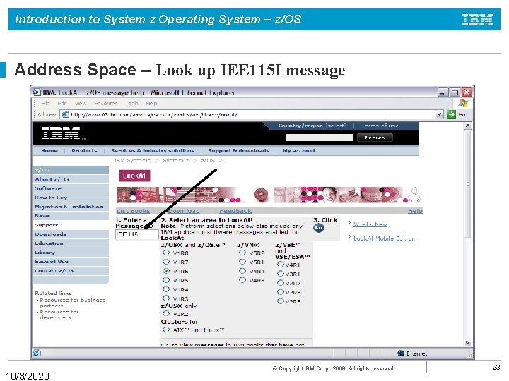The image size is (509, 381).
Task: Click the IBM logo on black banner
Action: 61,133
